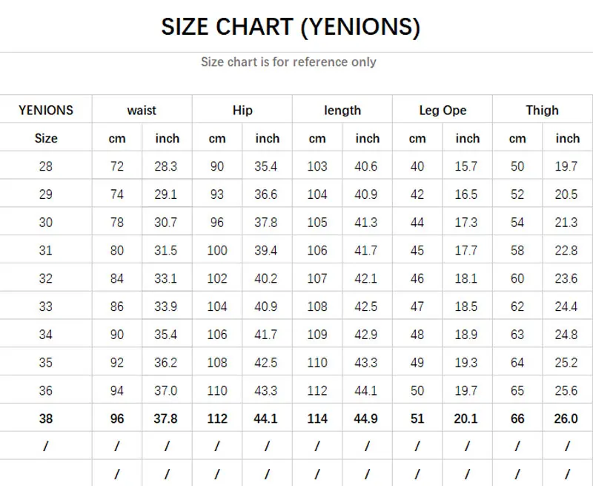Click the 112 length cm value

pos(317,391)
